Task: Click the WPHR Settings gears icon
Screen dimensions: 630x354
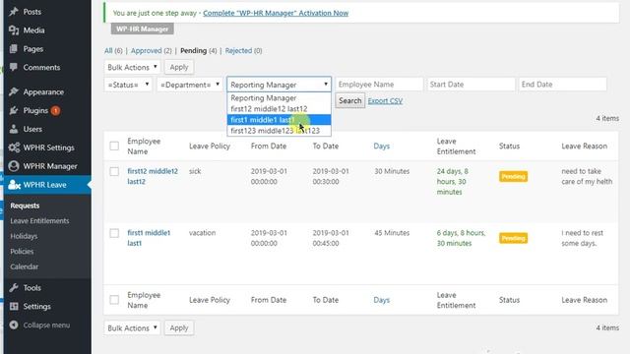Action: (x=14, y=147)
